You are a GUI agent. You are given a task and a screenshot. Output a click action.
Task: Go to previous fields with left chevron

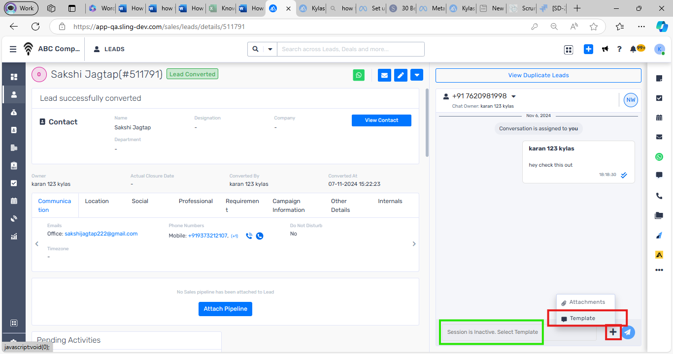point(37,244)
